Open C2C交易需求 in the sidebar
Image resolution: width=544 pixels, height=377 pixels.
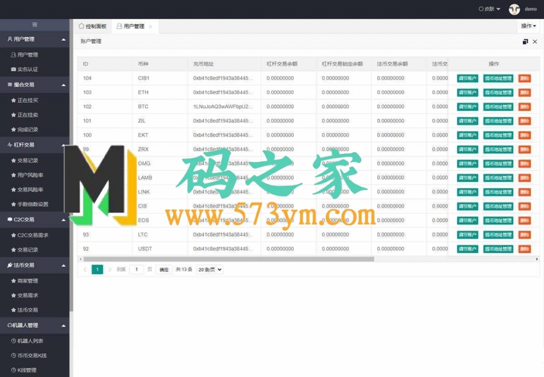click(30, 235)
